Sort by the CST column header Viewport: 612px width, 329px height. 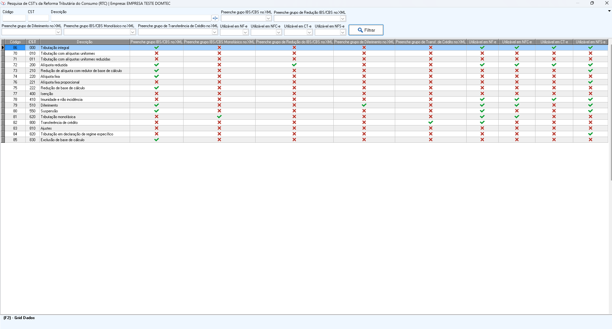click(32, 42)
